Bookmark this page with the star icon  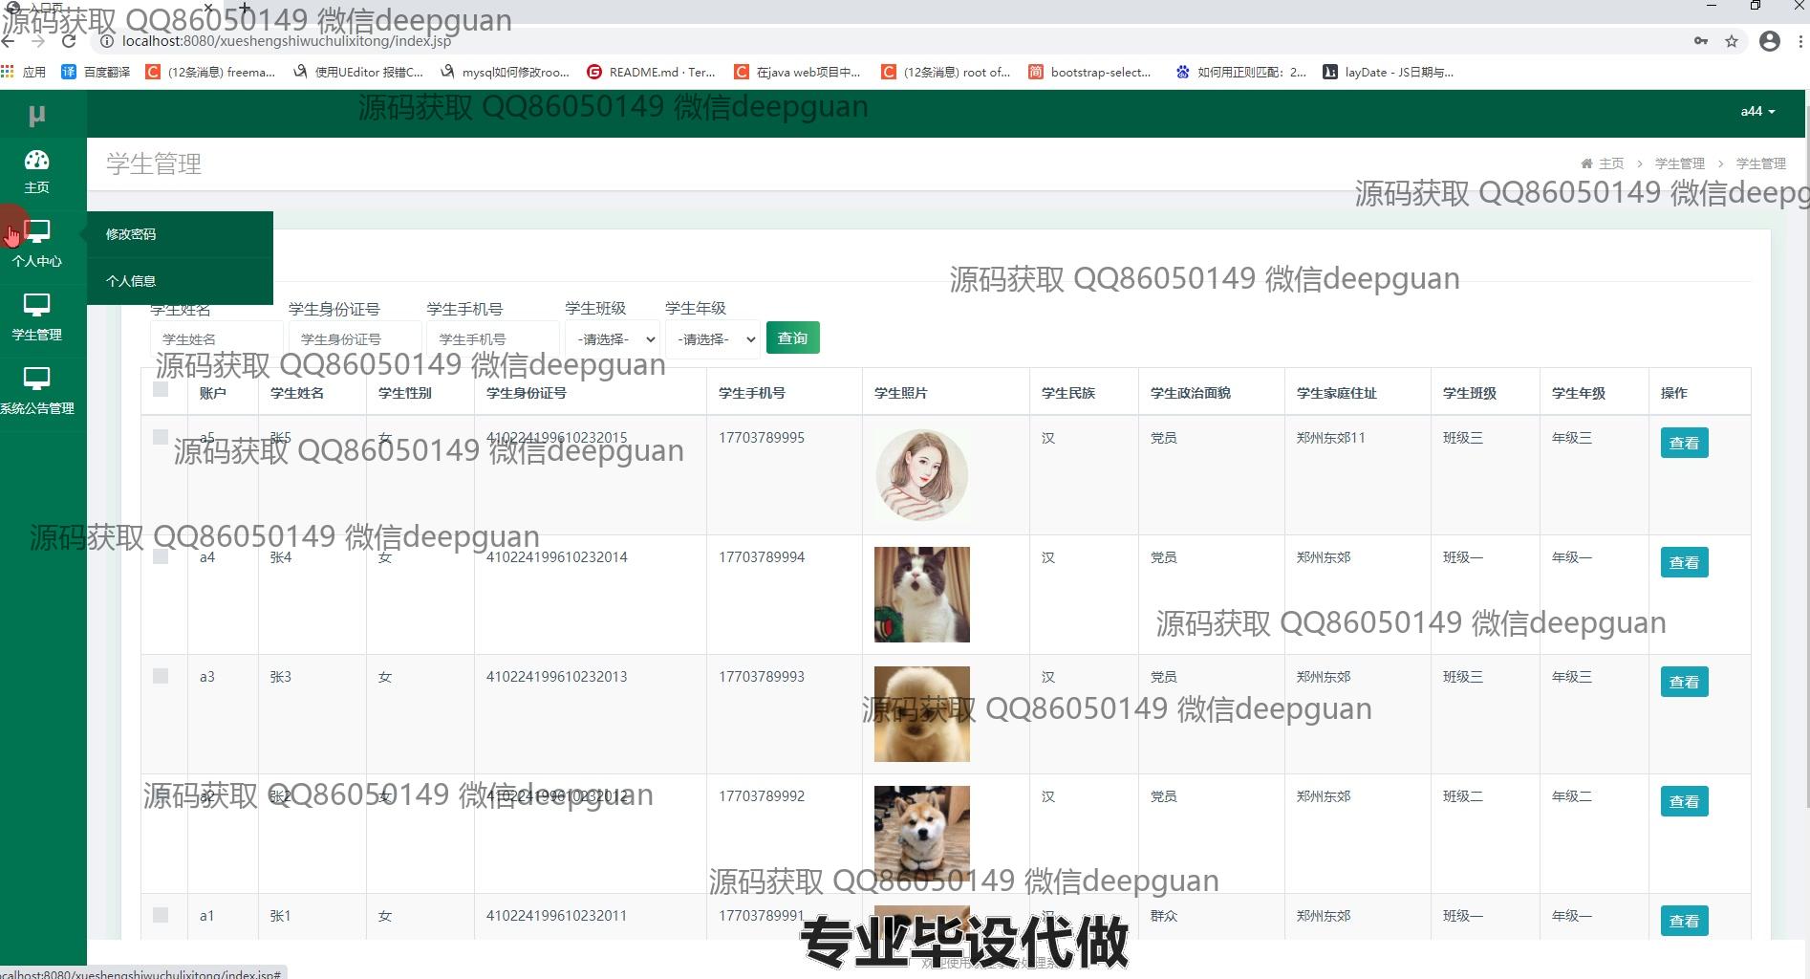pyautogui.click(x=1731, y=41)
